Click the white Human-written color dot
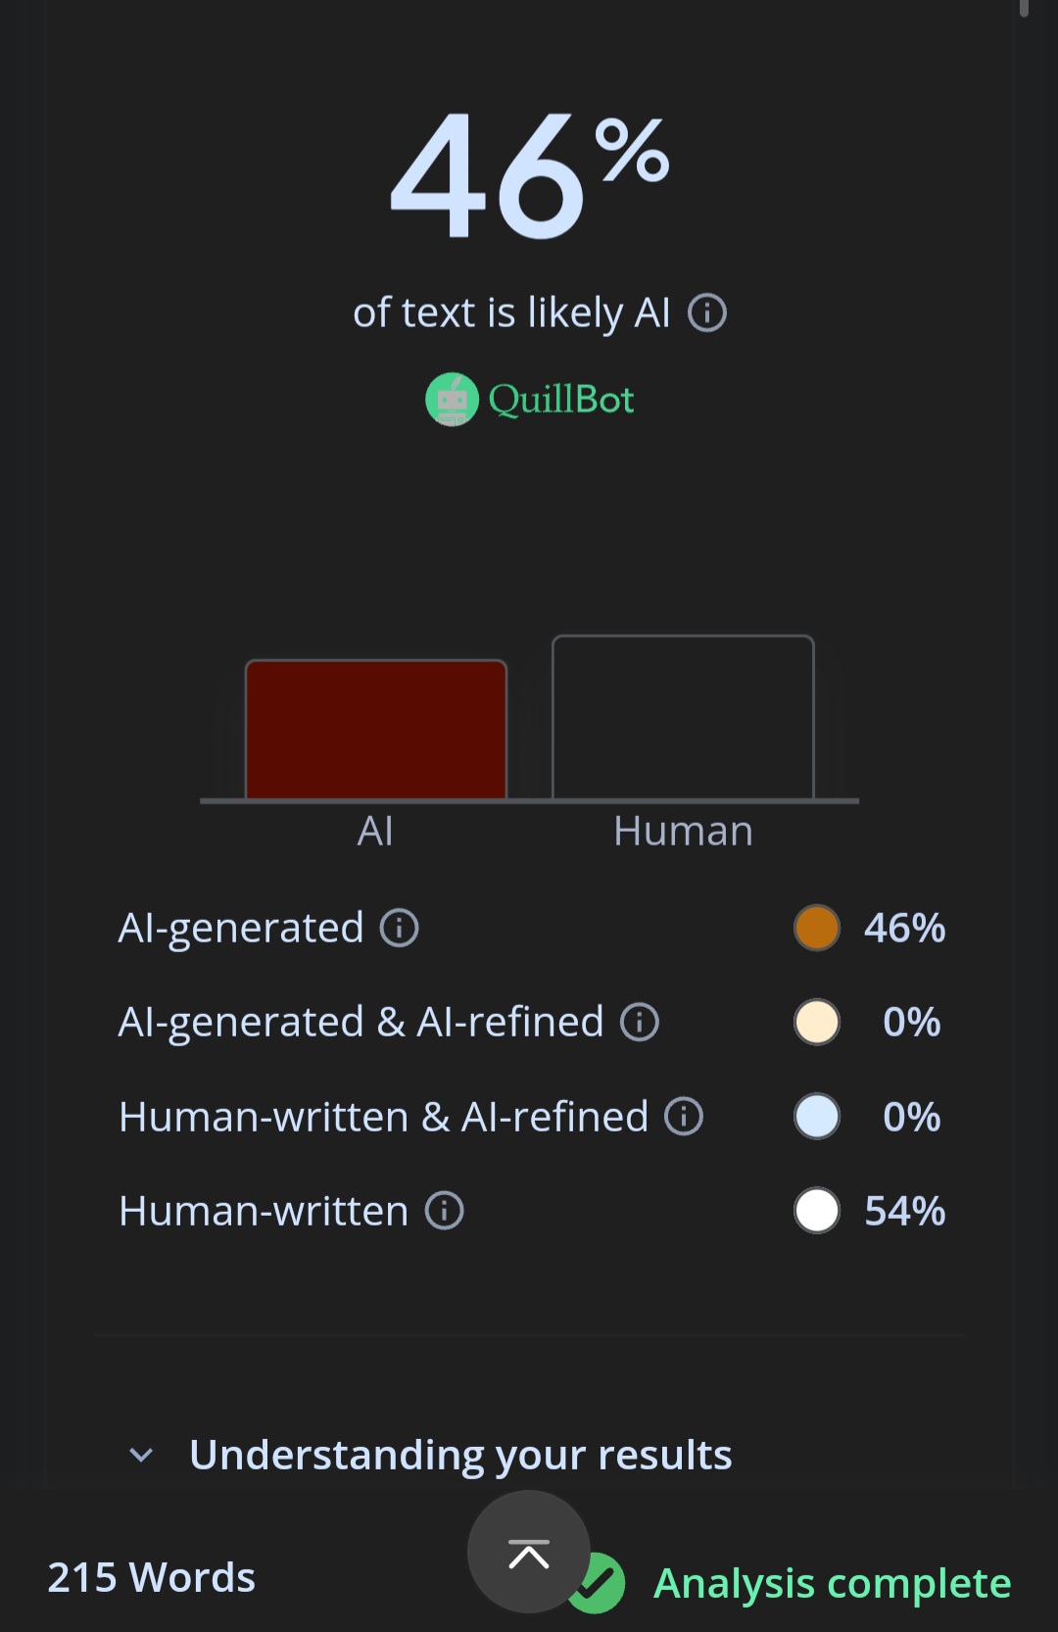Screen dimensions: 1058x1632 point(817,1211)
